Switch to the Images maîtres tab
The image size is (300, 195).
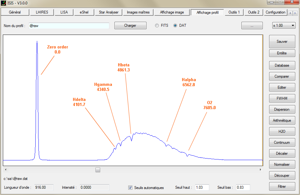click(138, 12)
